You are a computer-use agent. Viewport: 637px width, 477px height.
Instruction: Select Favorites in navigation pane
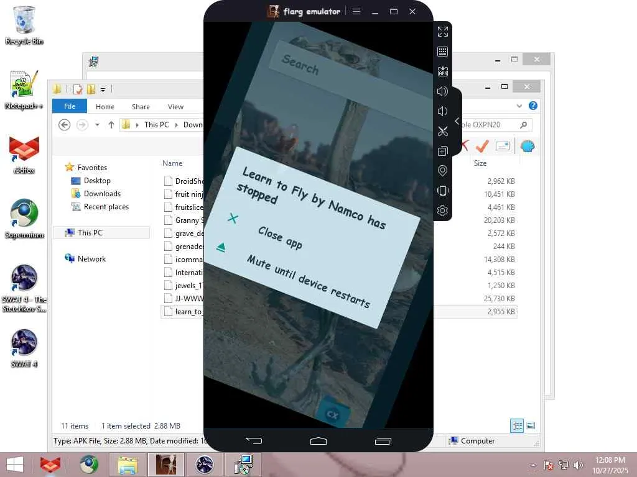[92, 167]
